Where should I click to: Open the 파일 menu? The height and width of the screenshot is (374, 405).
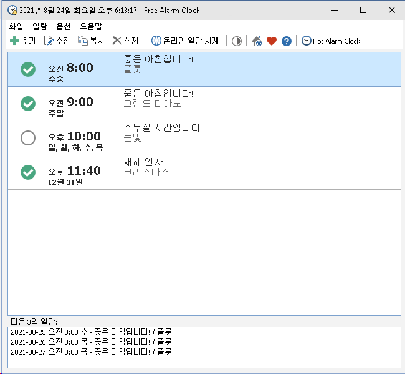[16, 26]
